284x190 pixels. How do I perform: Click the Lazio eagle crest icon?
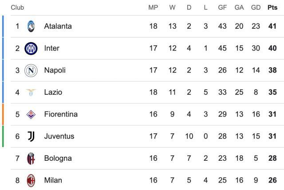31,92
